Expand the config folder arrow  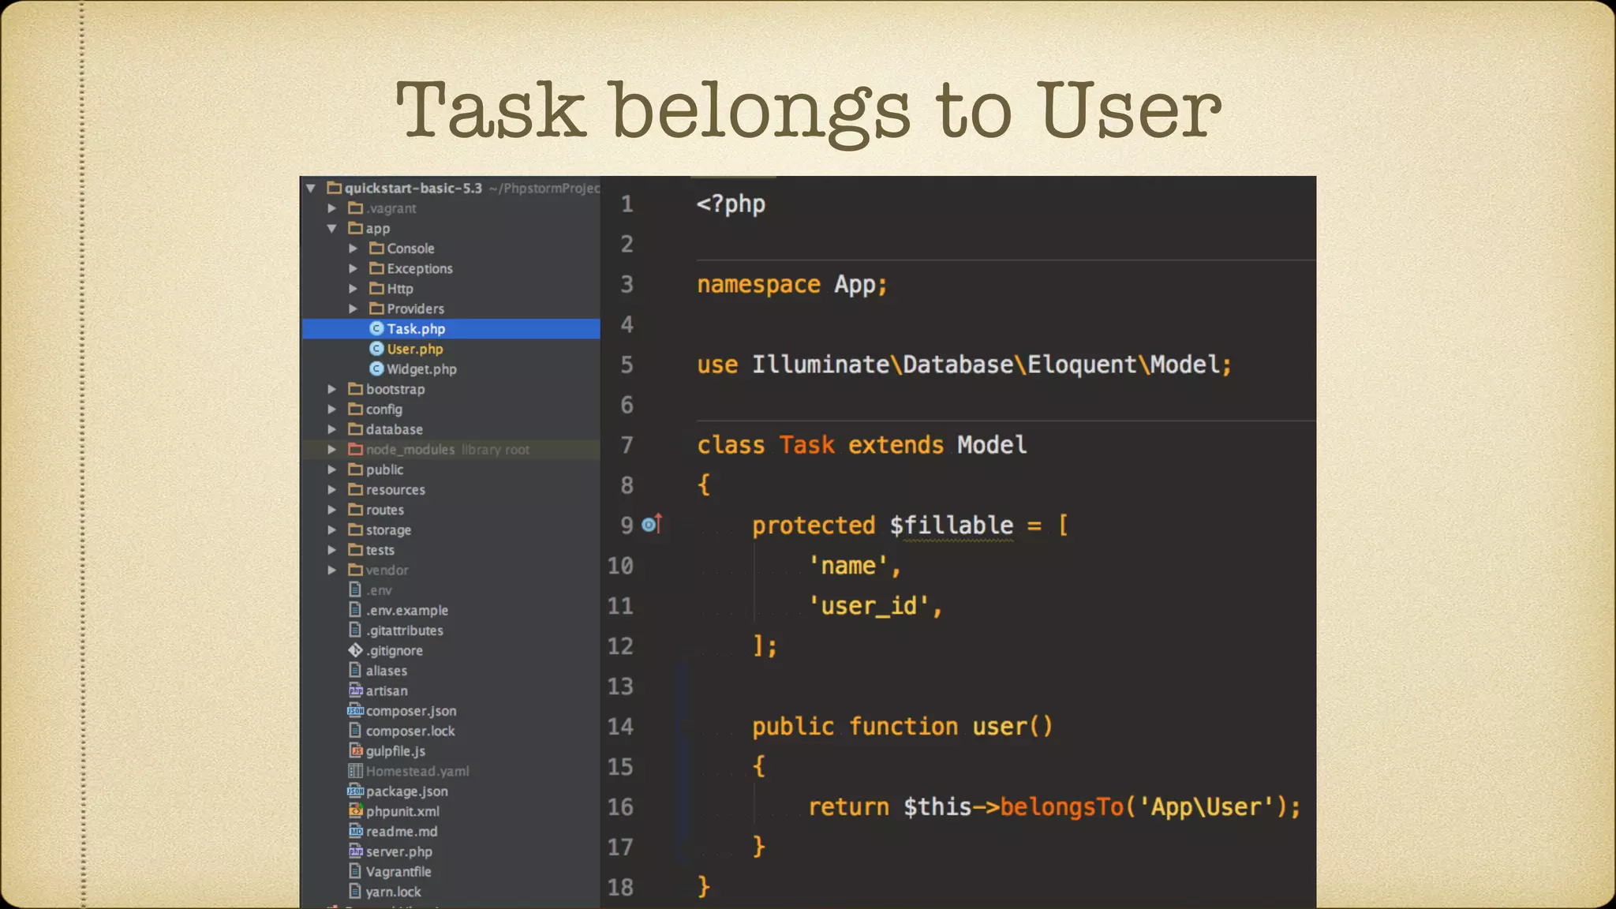tap(332, 409)
